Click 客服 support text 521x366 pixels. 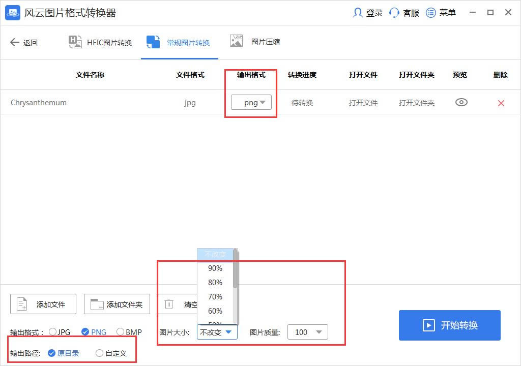[411, 13]
